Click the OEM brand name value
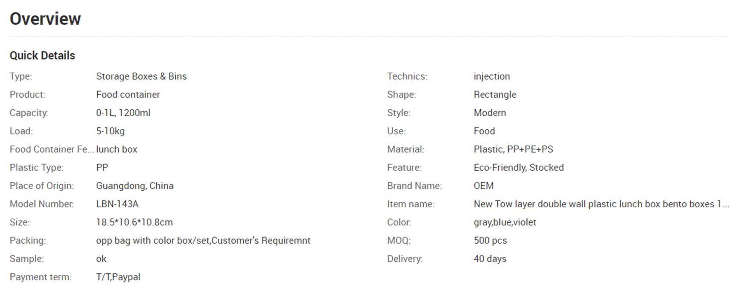 [x=484, y=186]
